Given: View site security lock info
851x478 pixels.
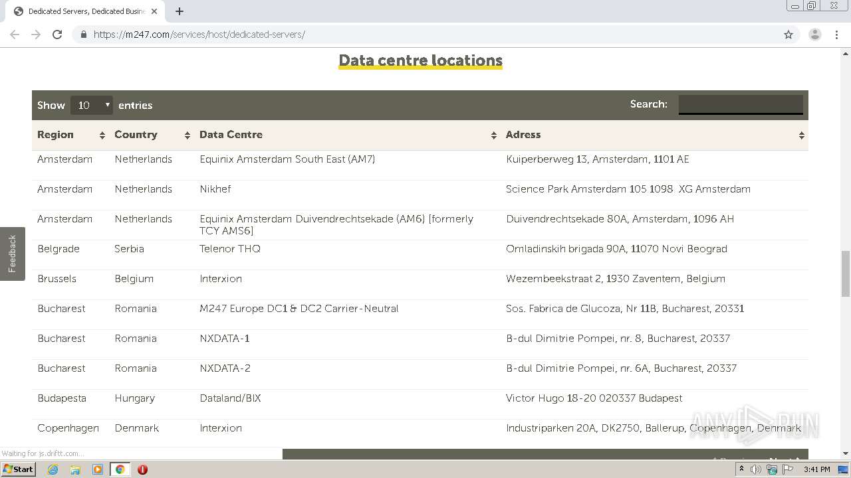Looking at the screenshot, I should [84, 35].
